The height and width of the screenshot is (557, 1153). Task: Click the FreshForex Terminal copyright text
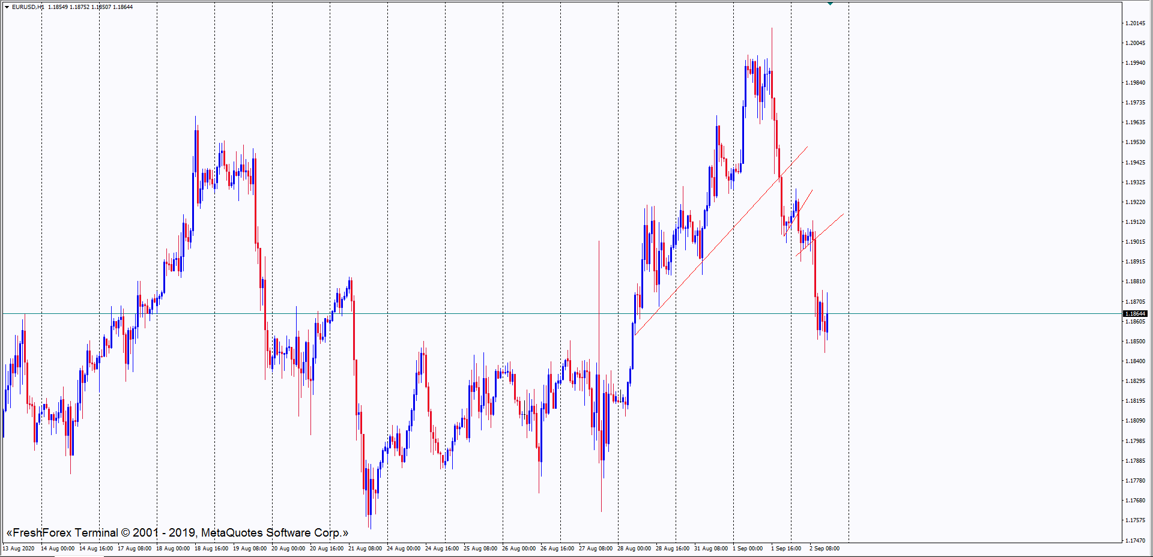click(177, 533)
